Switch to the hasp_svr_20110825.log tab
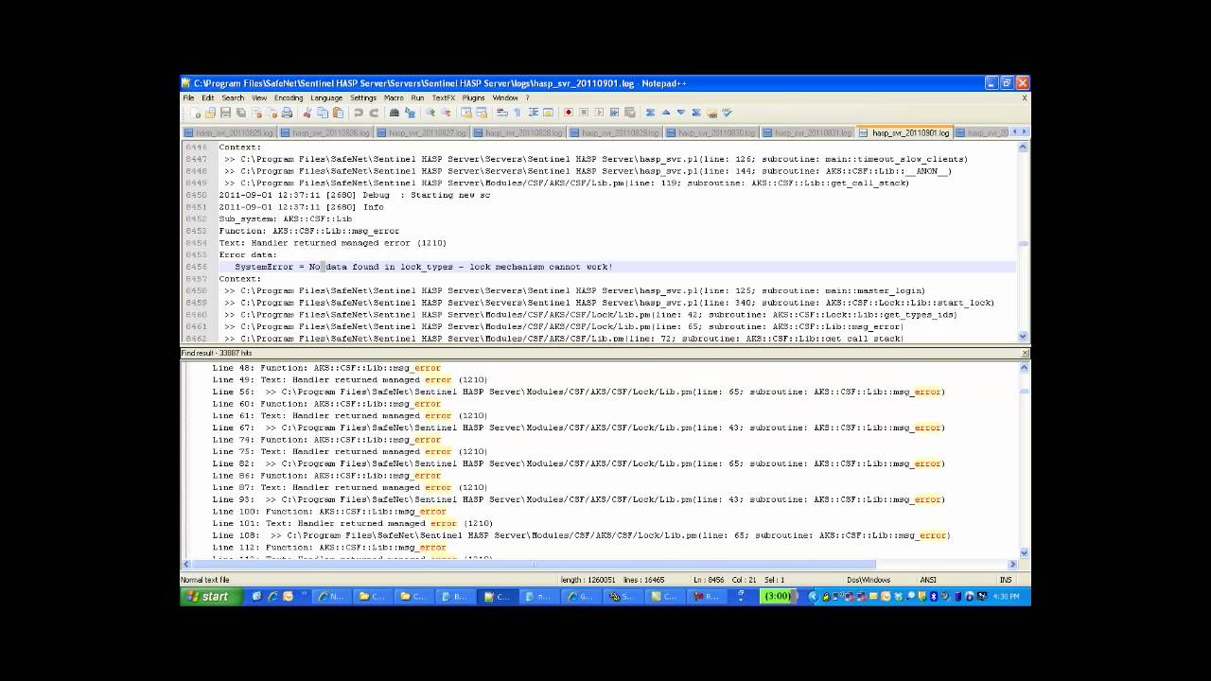This screenshot has width=1211, height=681. point(228,132)
